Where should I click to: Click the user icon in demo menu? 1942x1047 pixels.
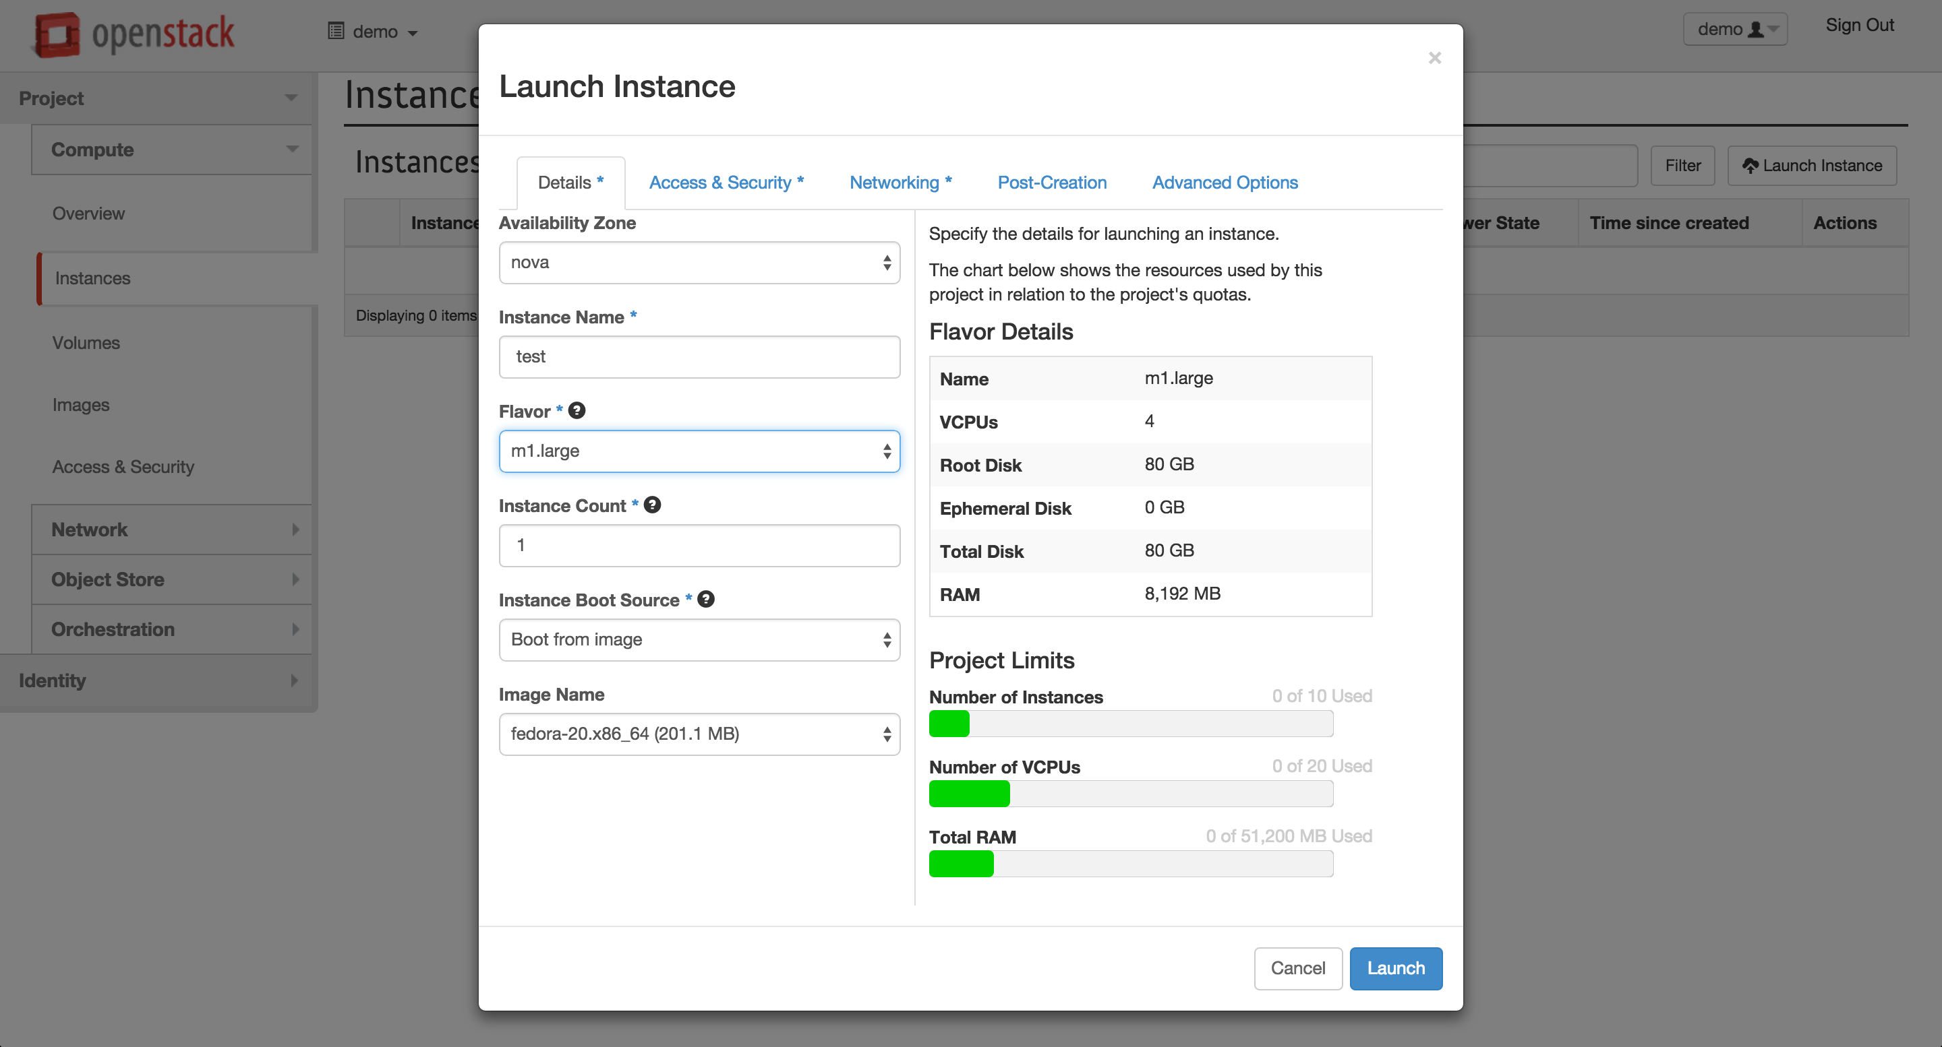point(1756,30)
